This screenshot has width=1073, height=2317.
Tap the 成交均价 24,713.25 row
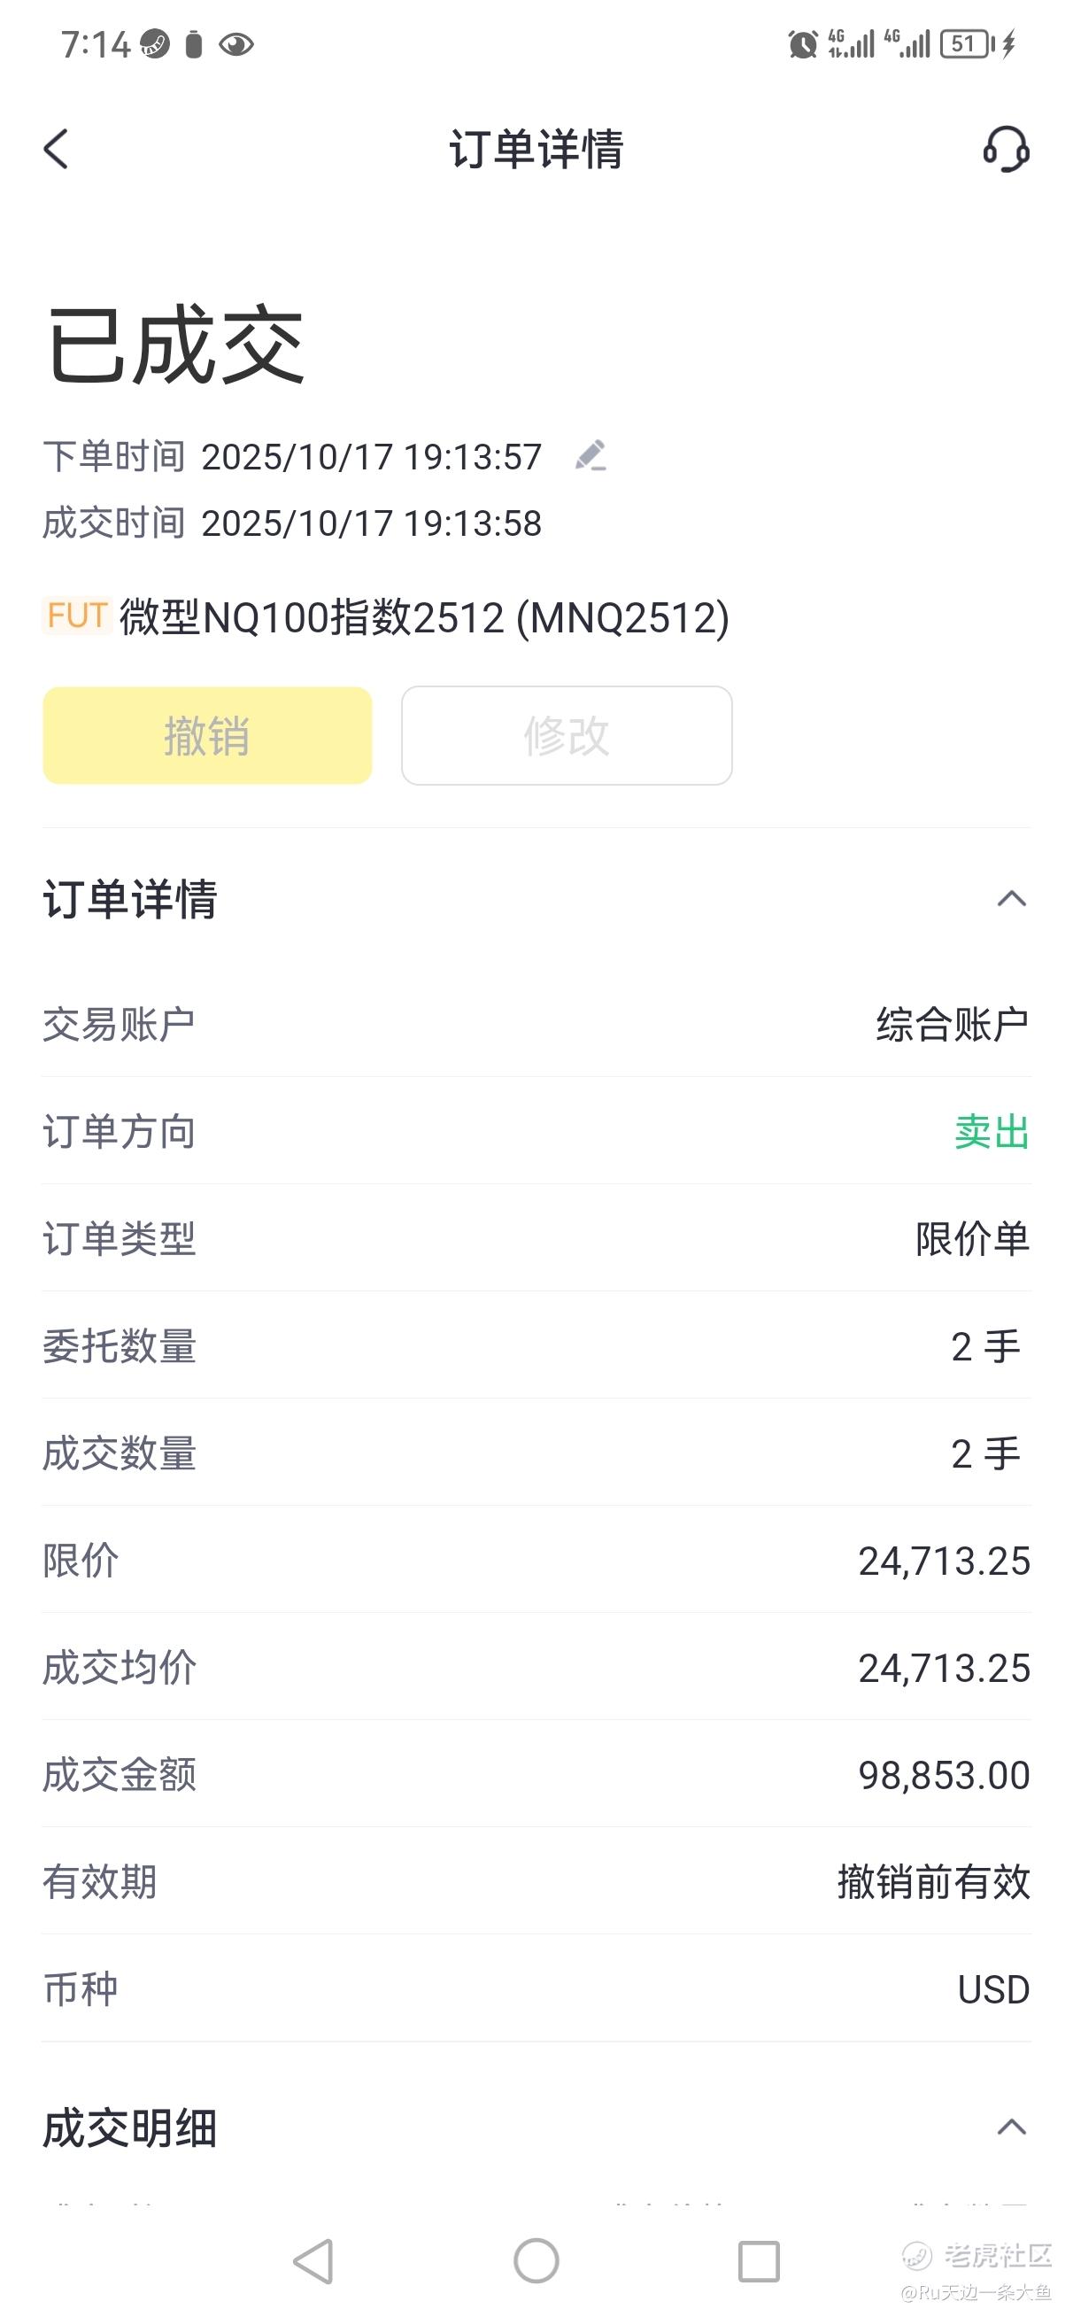coord(536,1668)
